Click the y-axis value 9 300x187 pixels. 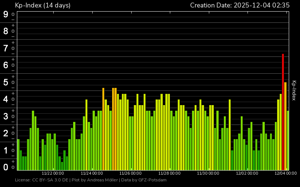(x=6, y=14)
